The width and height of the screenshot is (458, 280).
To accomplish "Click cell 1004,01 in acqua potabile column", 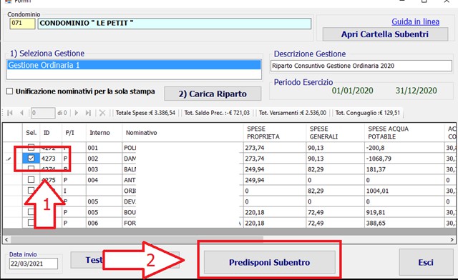I will point(404,191).
